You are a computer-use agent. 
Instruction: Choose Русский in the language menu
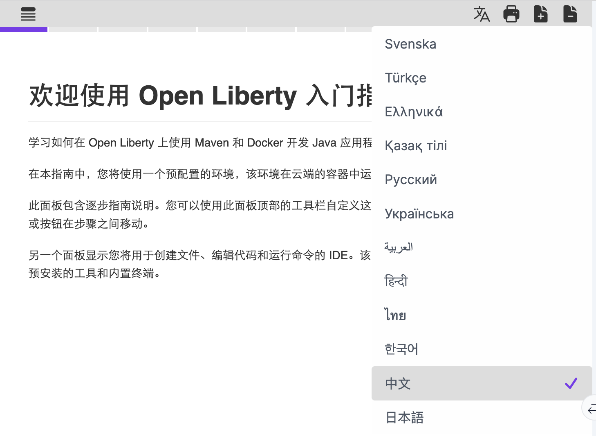482,179
